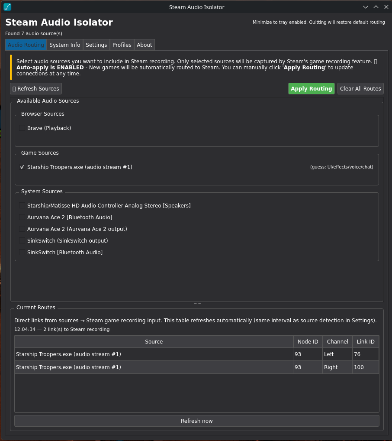This screenshot has height=441, width=392.
Task: Click the Right channel cell
Action: click(x=337, y=367)
